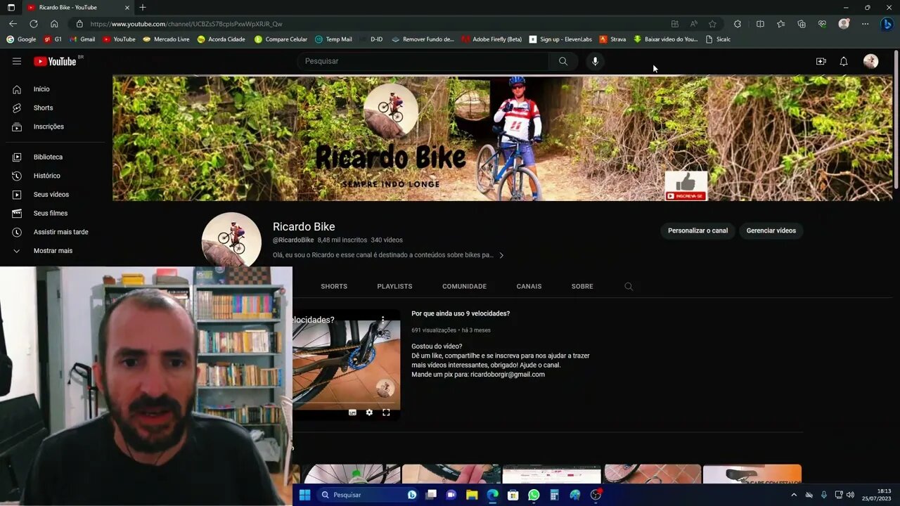
Task: Open OBS Studio from taskbar
Action: pos(596,495)
